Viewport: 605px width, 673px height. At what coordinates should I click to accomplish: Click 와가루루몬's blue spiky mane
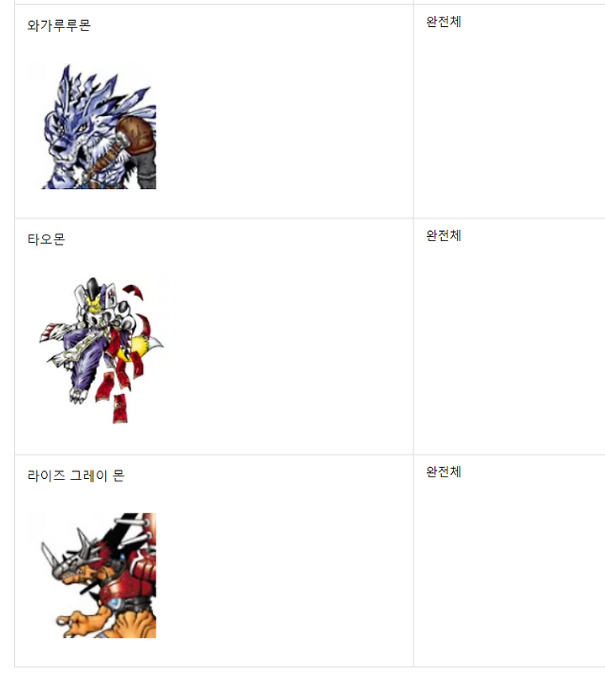(101, 94)
